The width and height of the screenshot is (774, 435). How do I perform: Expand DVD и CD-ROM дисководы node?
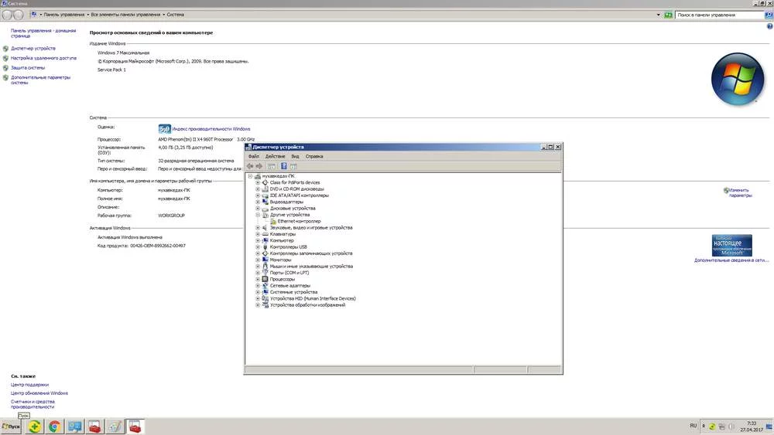pyautogui.click(x=258, y=189)
